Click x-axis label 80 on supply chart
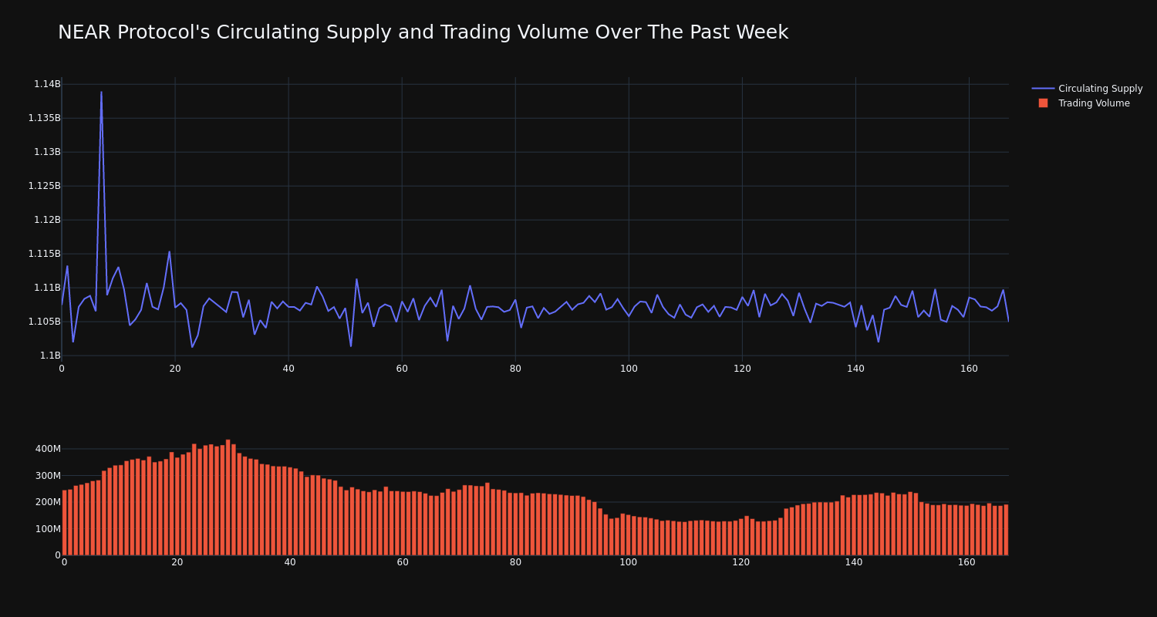The image size is (1157, 617). click(x=515, y=369)
